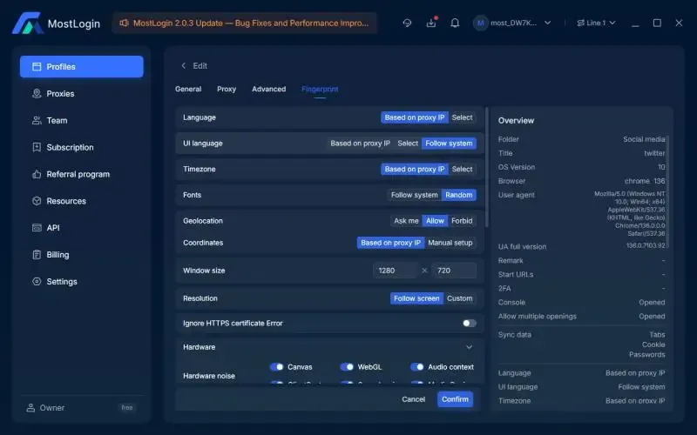
Task: Click the Subscription bookmark icon
Action: tap(37, 147)
